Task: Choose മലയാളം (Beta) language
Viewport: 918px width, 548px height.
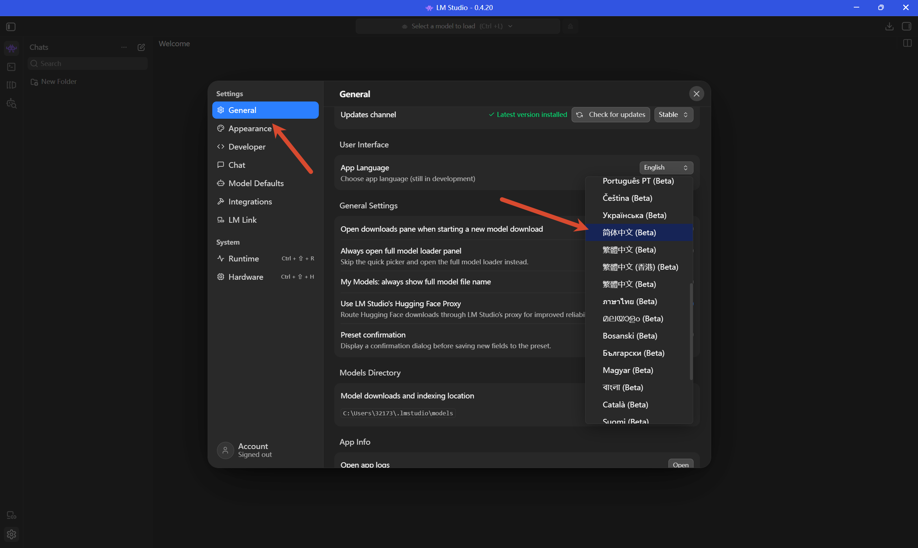Action: [x=639, y=319]
